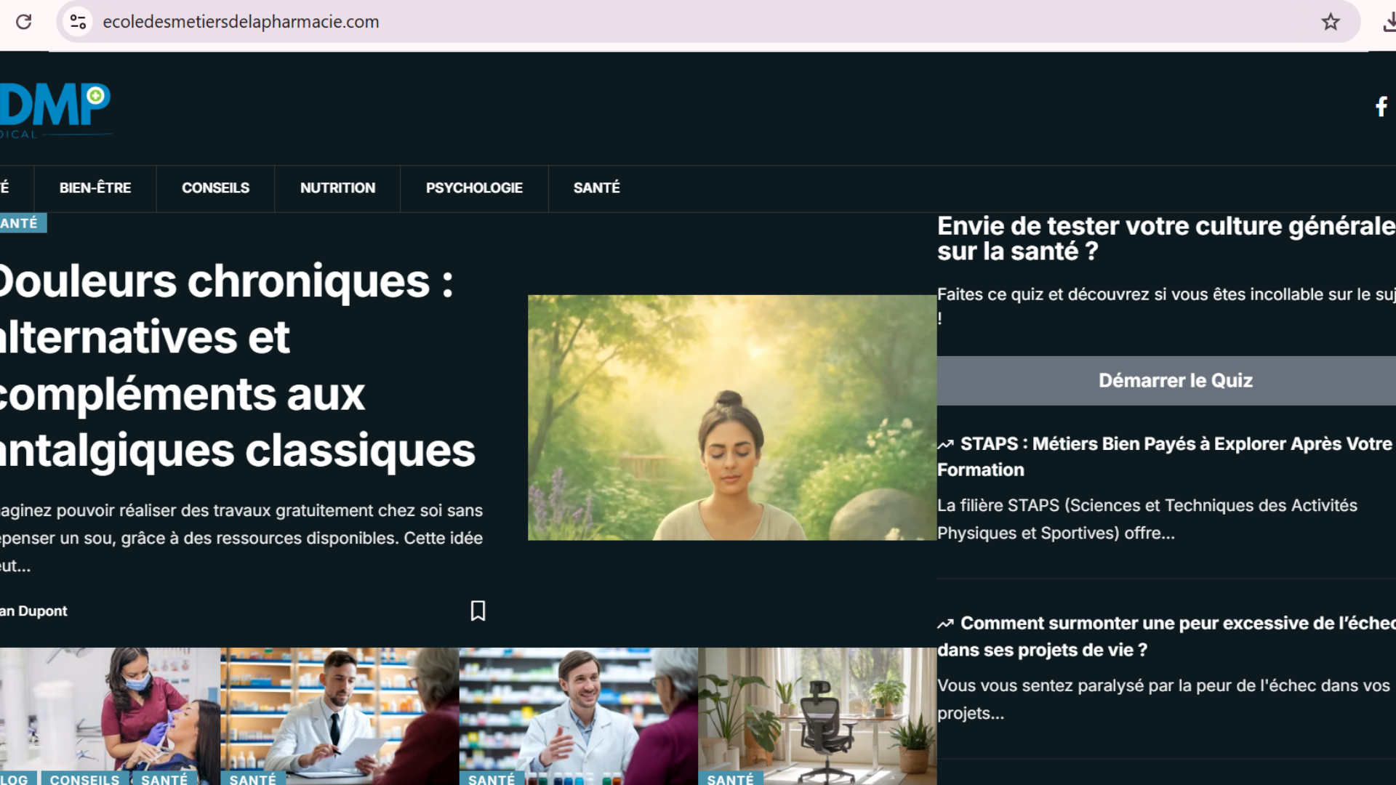Click the Santé tag on smiling pharmacist thumbnail
Image resolution: width=1396 pixels, height=785 pixels.
(492, 778)
